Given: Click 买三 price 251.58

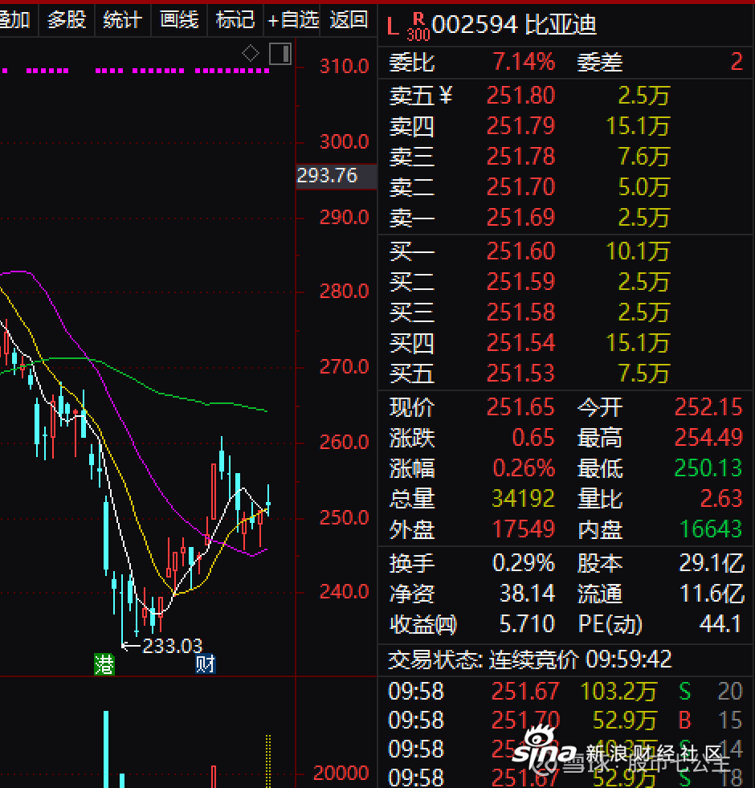Looking at the screenshot, I should click(x=520, y=312).
